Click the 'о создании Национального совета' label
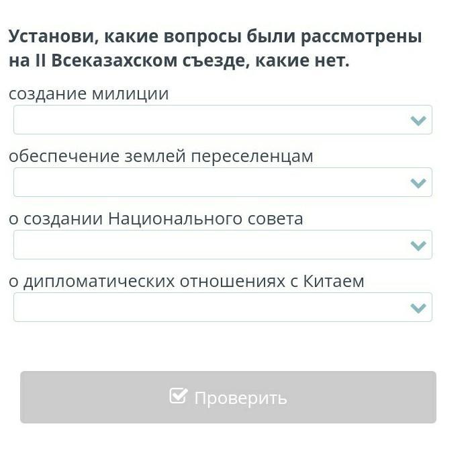470x453 pixels. click(x=156, y=219)
